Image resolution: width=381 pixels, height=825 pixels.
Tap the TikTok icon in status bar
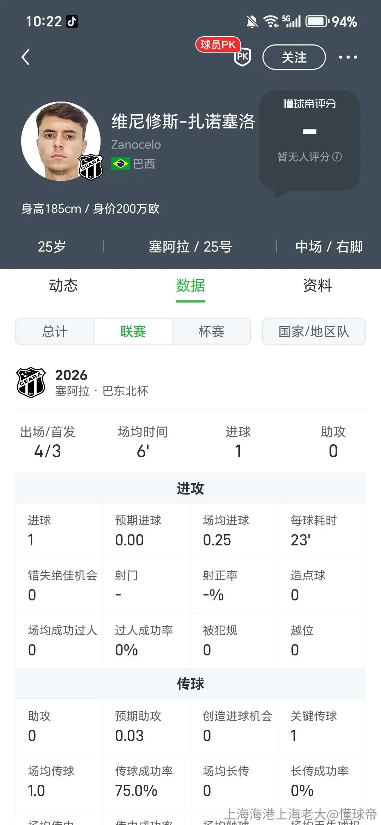pos(72,22)
